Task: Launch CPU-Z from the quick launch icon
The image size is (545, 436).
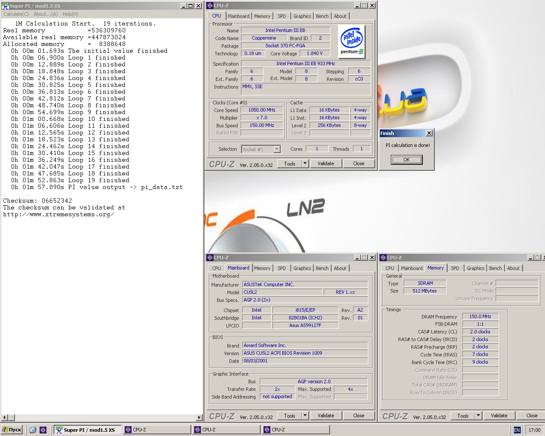Action: point(43,430)
